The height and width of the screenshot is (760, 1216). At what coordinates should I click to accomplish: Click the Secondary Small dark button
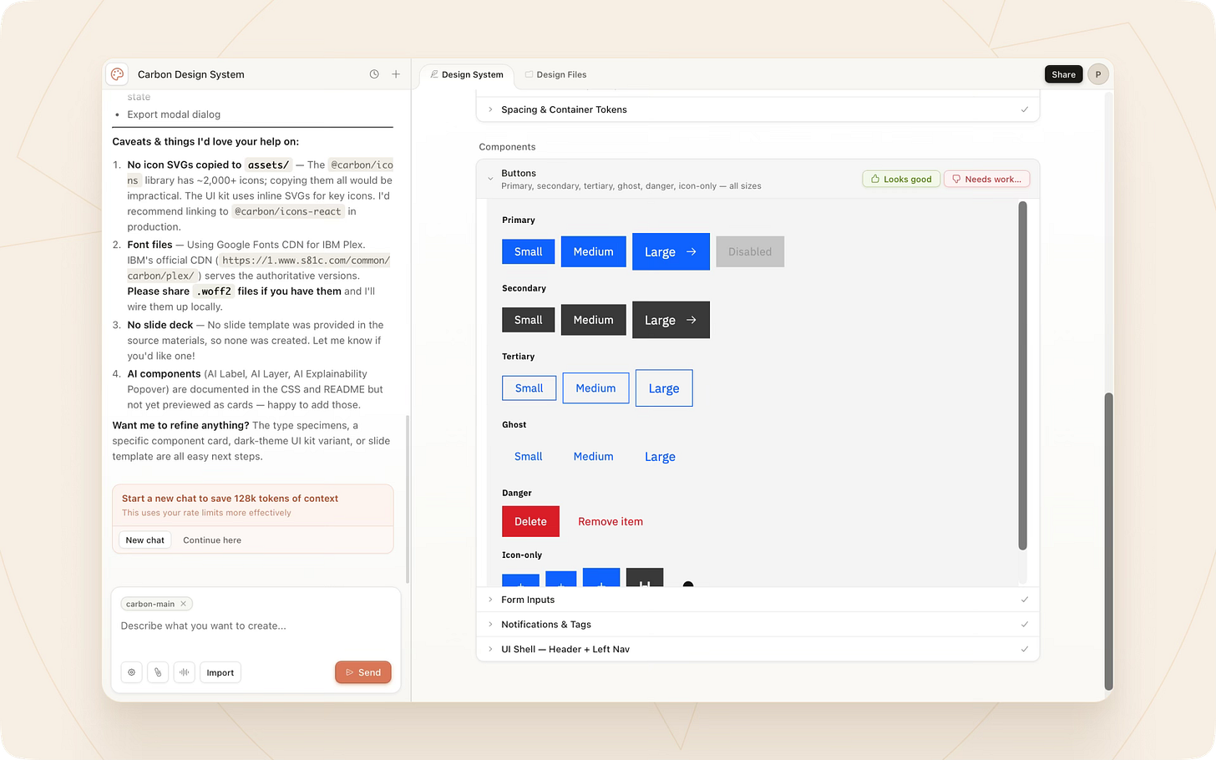tap(529, 320)
